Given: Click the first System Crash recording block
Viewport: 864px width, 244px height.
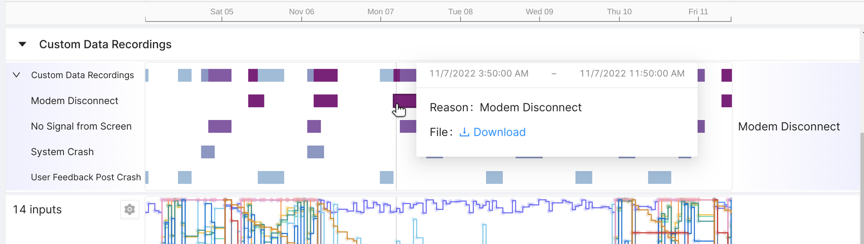Looking at the screenshot, I should (x=208, y=152).
